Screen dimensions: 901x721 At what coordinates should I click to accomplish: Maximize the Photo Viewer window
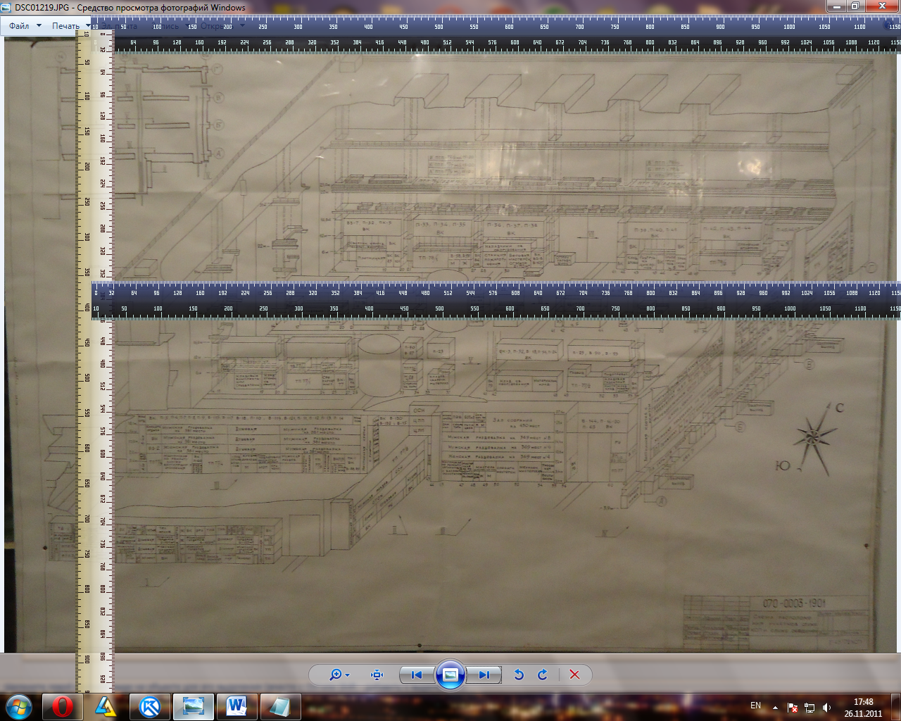[855, 6]
